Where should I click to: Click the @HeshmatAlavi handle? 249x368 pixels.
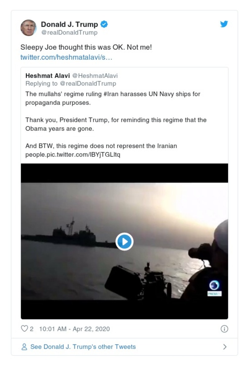pyautogui.click(x=95, y=76)
